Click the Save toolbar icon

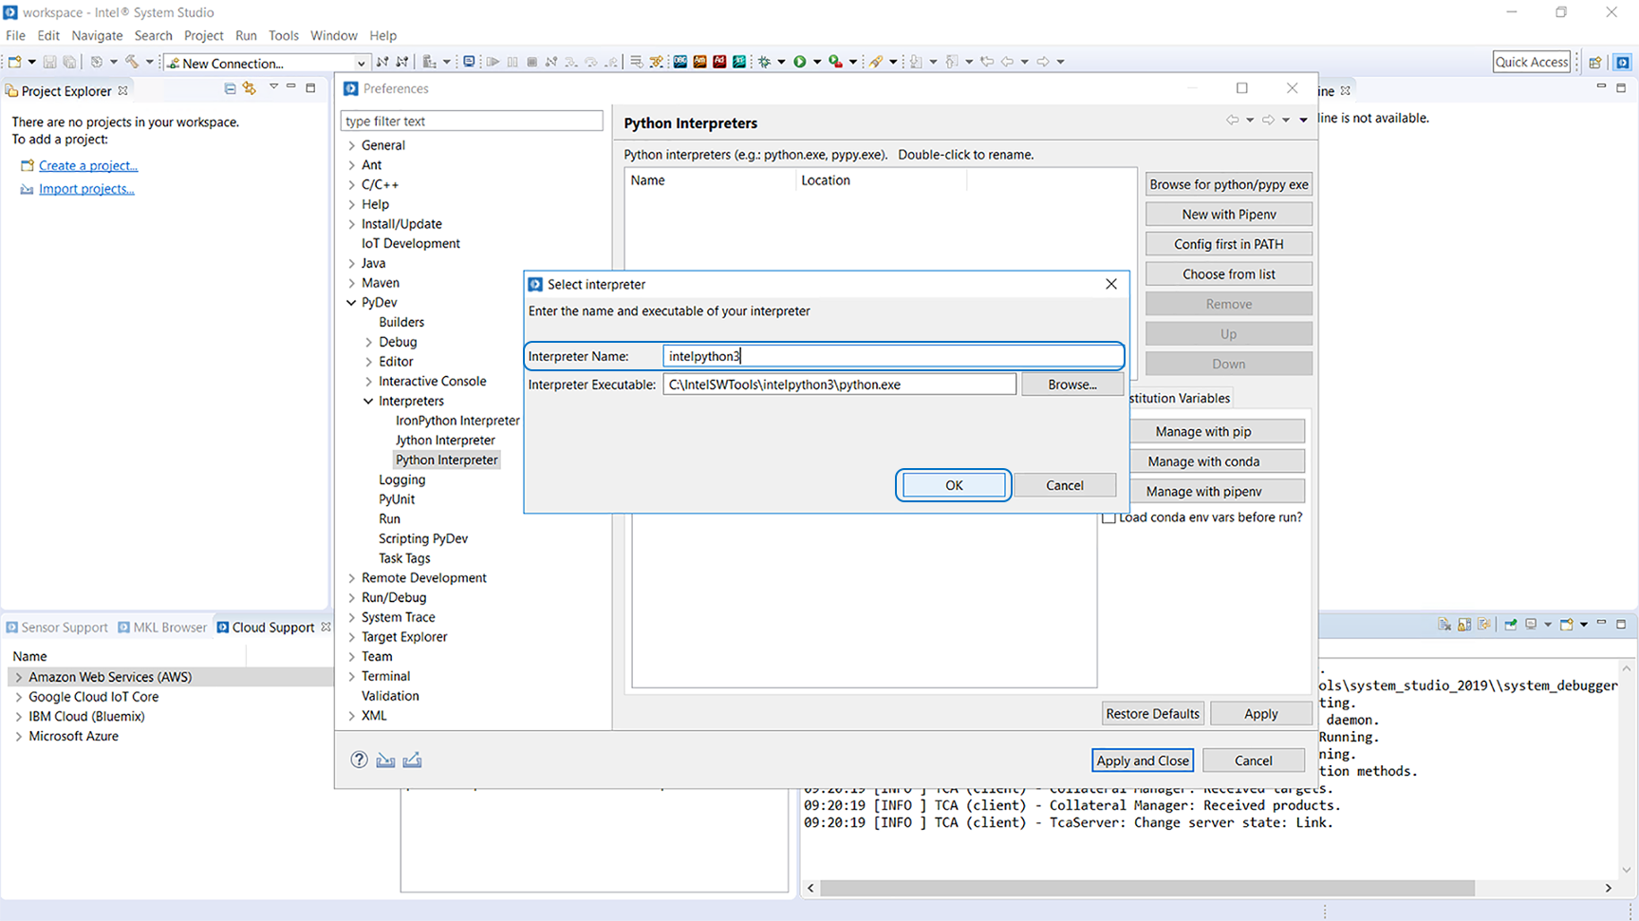(50, 62)
